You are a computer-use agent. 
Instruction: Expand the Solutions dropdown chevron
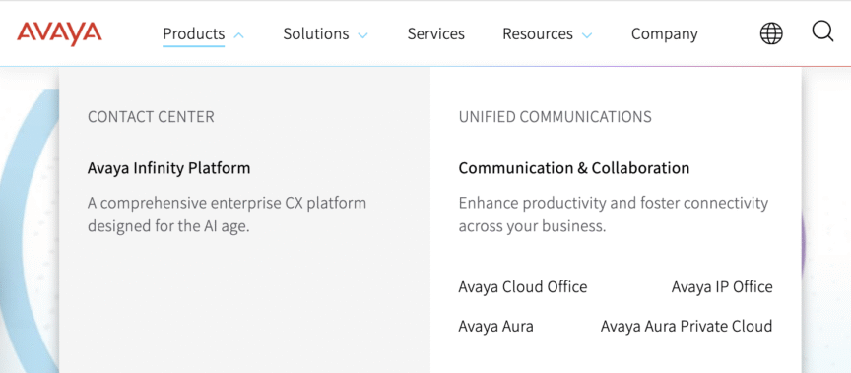(x=362, y=35)
